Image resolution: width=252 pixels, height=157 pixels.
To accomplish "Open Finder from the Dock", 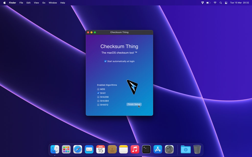I will (55, 149).
